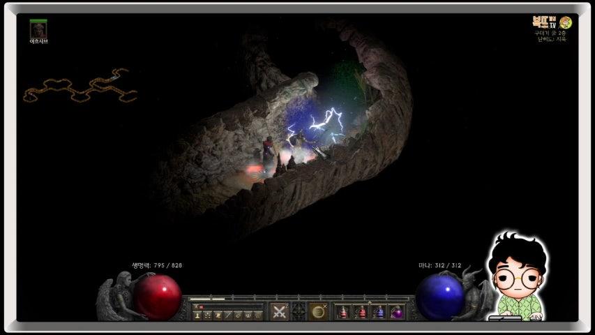
Task: Click the third mini-panel icon
Action: [x=218, y=315]
